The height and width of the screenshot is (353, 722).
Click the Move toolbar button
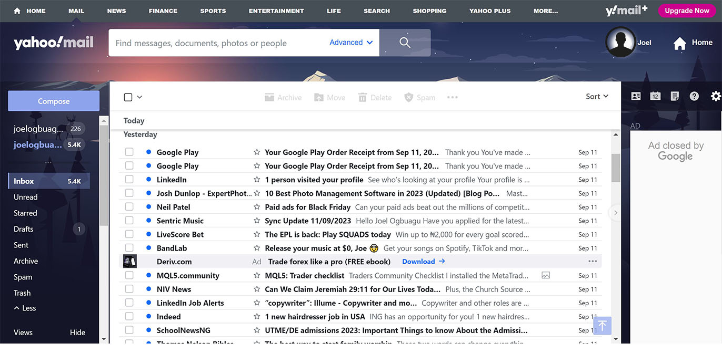click(x=329, y=97)
